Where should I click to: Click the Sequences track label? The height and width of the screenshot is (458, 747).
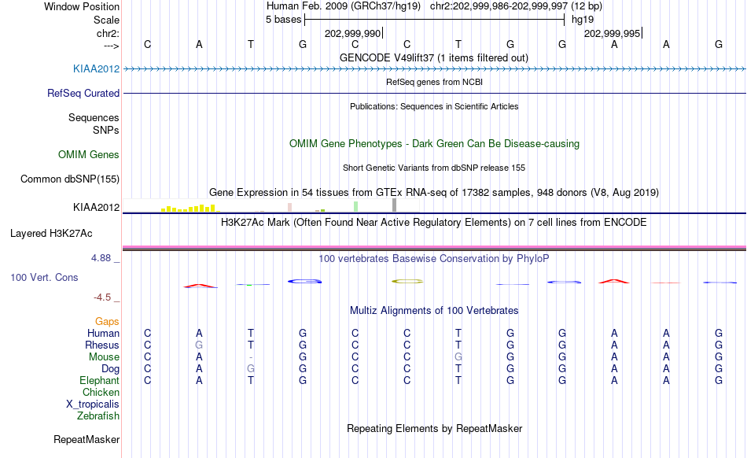coord(94,117)
